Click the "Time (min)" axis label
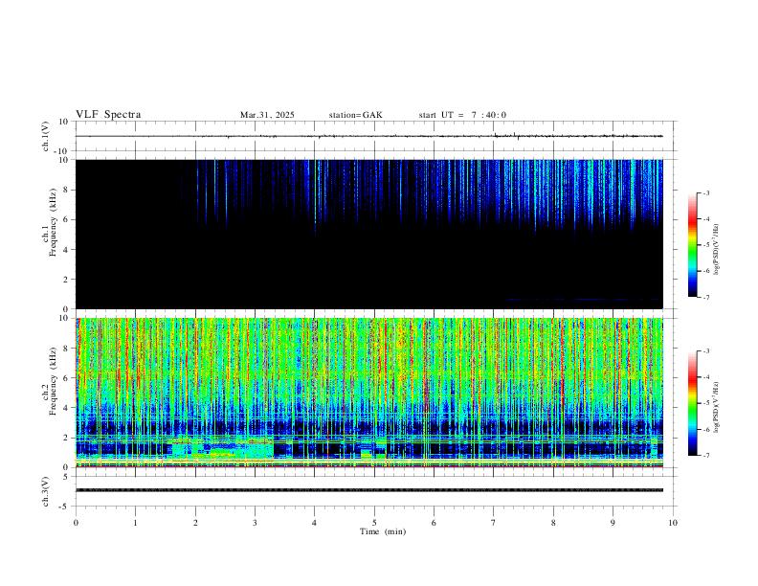 point(383,531)
